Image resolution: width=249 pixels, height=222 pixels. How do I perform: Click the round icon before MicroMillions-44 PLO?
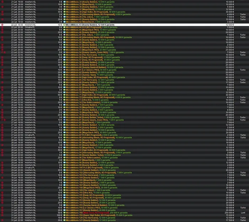click(64, 27)
